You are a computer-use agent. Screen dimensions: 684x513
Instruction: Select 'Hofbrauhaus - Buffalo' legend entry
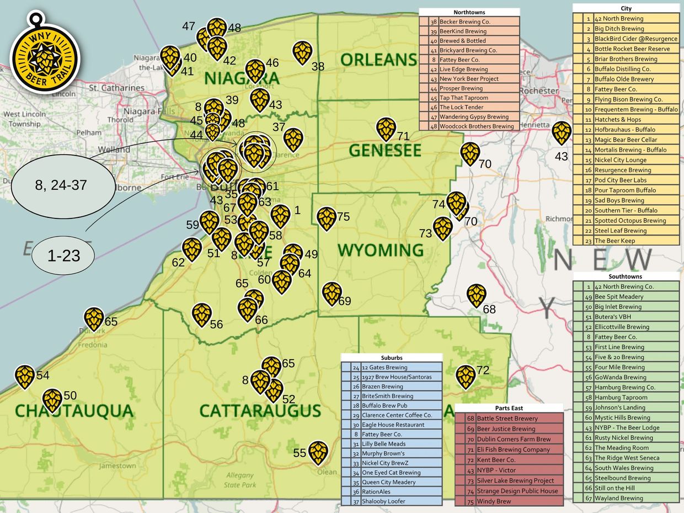[626, 130]
